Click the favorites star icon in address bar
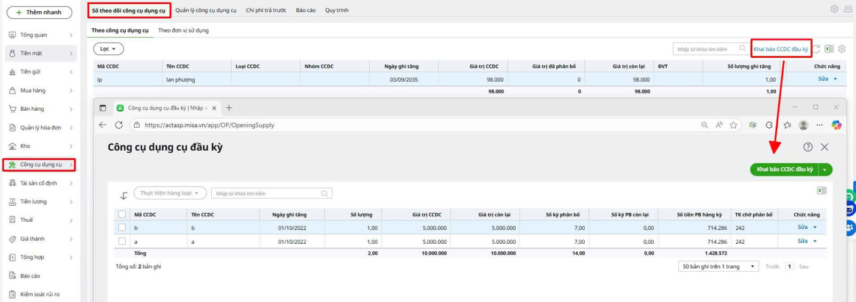Viewport: 856px width, 302px height. pyautogui.click(x=733, y=125)
